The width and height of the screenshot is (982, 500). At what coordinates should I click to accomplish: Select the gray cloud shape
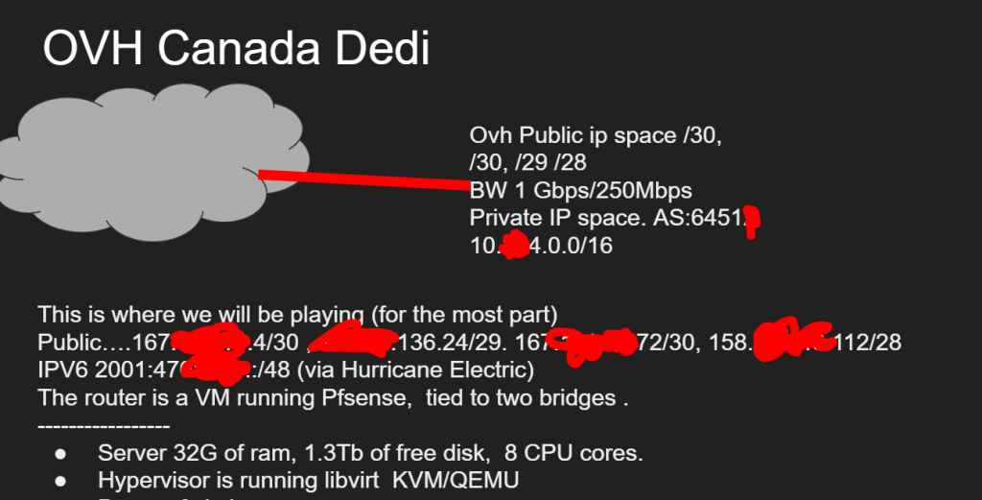point(153,162)
